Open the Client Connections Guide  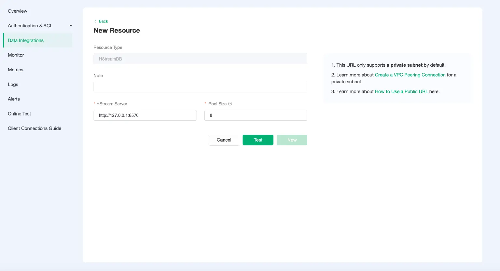click(35, 128)
